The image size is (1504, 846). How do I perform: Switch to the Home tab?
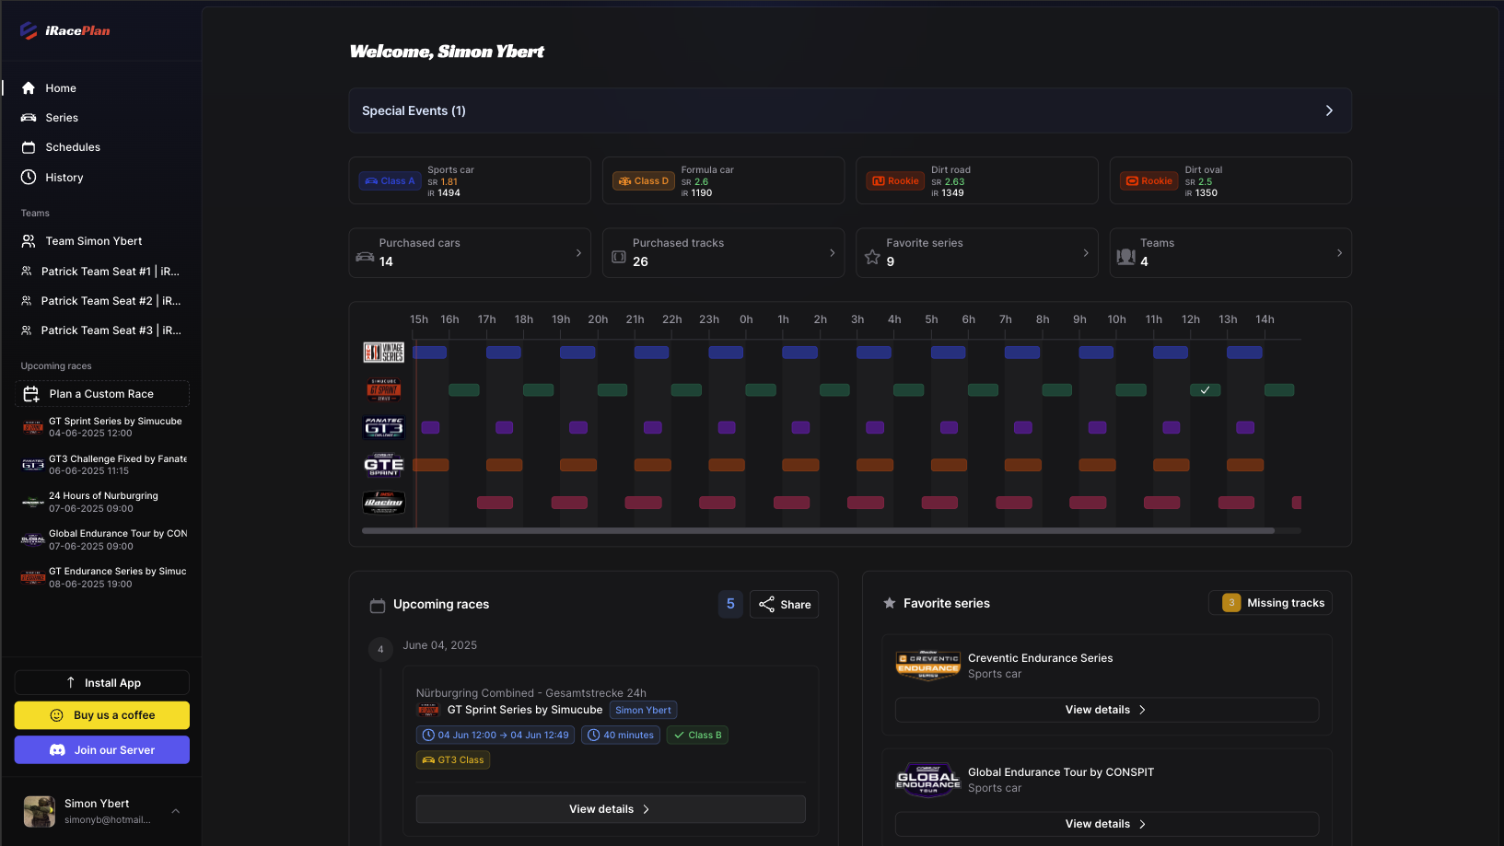(61, 87)
